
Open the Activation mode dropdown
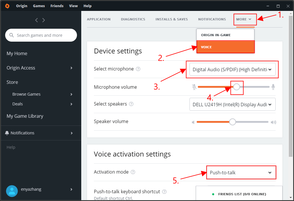coord(241,173)
